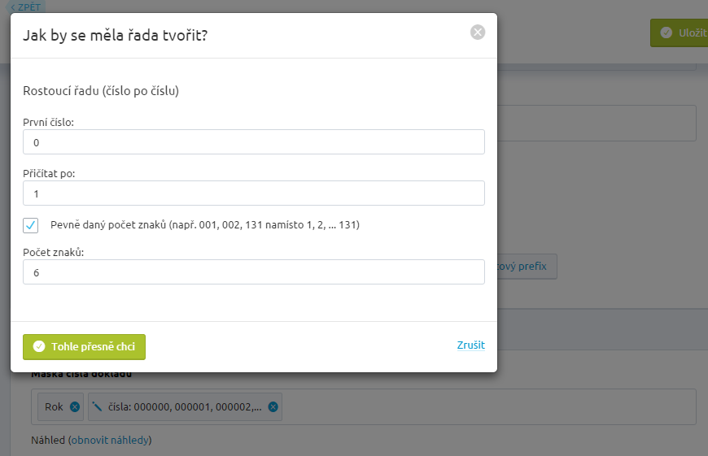Click the Pevně daný počet znaků label text
The height and width of the screenshot is (456, 708).
pyautogui.click(x=205, y=224)
